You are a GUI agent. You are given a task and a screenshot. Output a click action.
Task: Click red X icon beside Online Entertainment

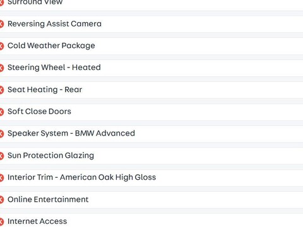[x=1, y=200]
